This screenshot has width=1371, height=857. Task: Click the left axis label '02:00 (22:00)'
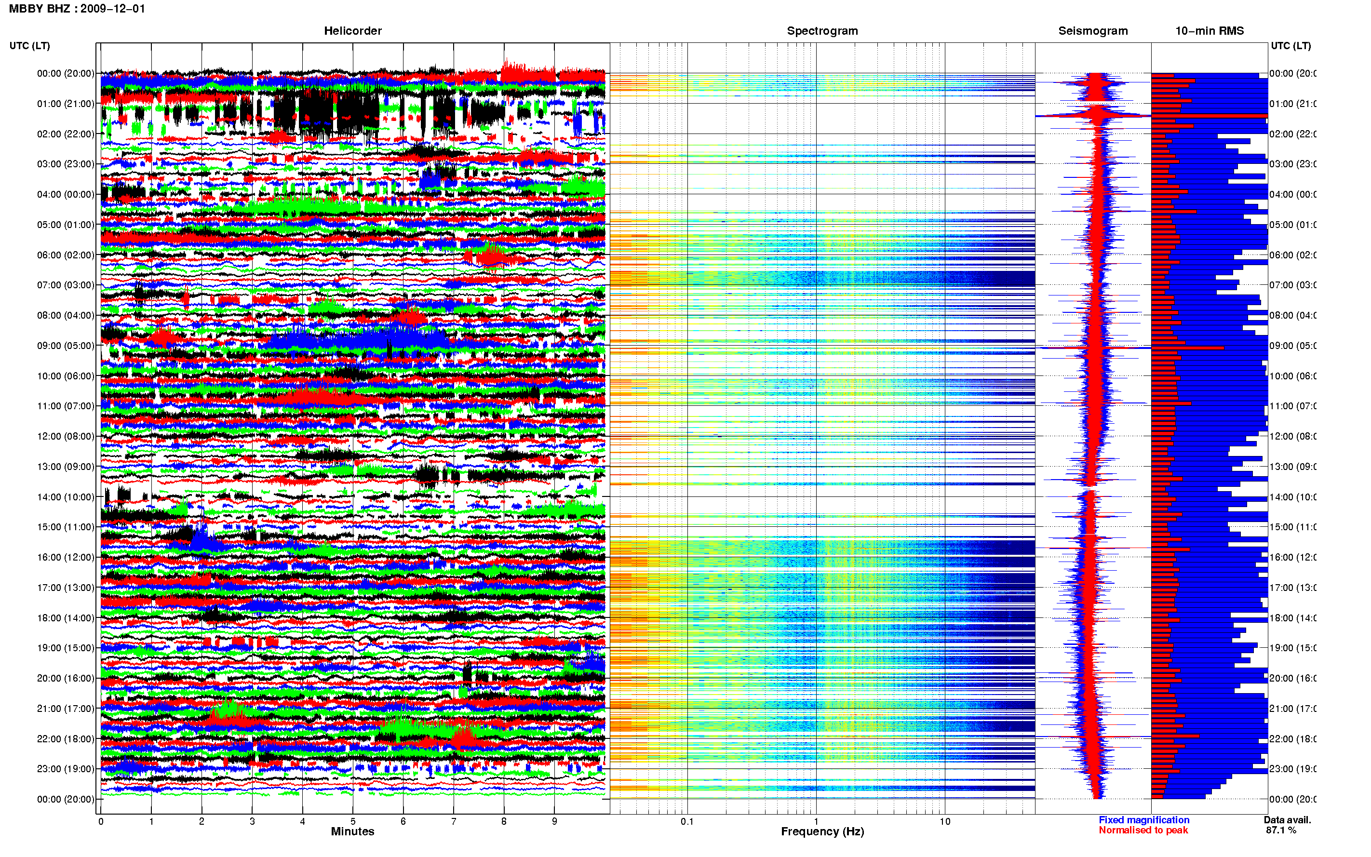[66, 134]
